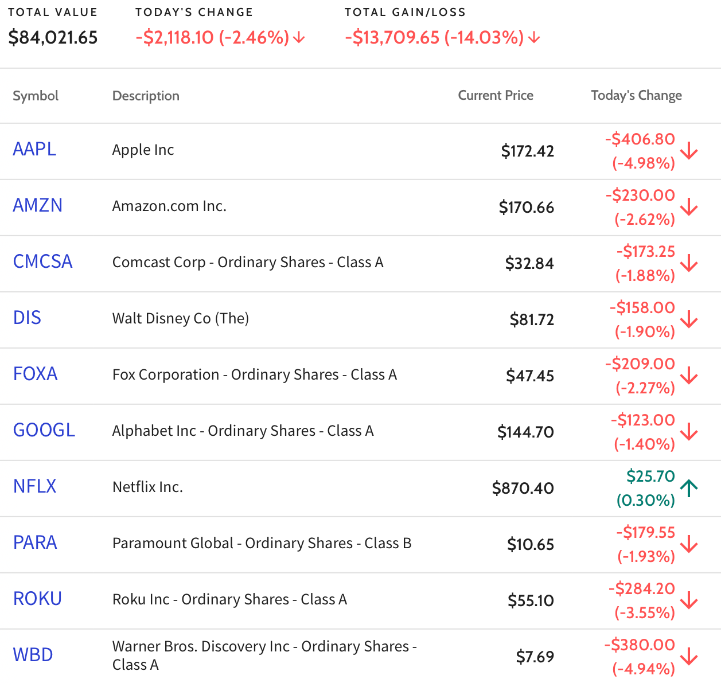This screenshot has height=691, width=721.
Task: Click the down arrow in FOXA row
Action: 689,376
